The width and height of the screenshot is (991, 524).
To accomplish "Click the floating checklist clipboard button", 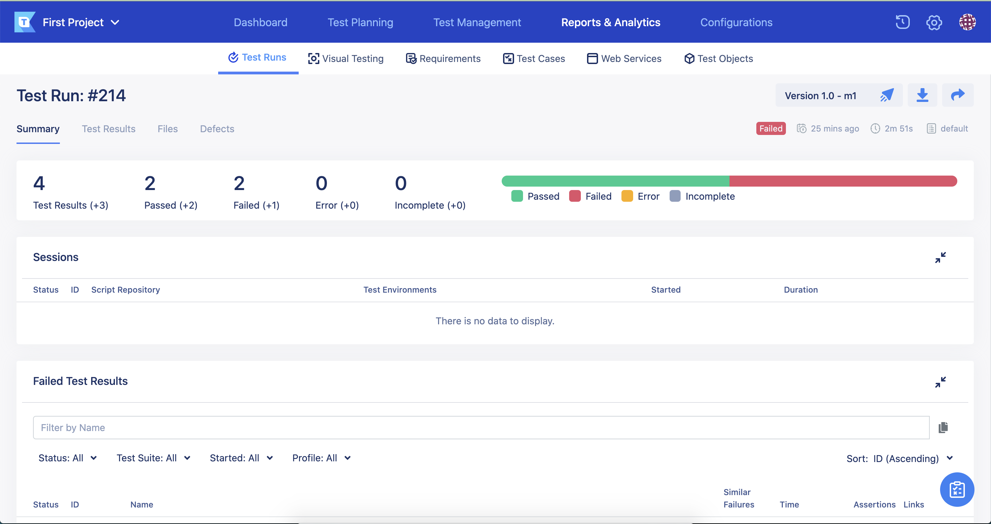I will coord(957,489).
